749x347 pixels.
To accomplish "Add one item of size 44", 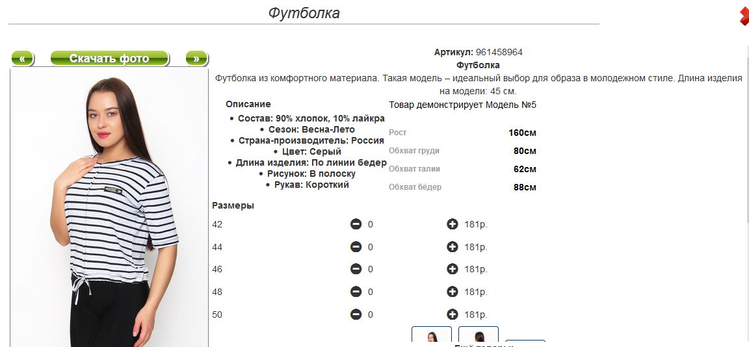I will pos(453,247).
